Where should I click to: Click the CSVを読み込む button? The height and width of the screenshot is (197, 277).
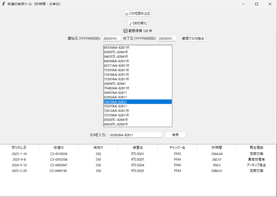tap(137, 13)
